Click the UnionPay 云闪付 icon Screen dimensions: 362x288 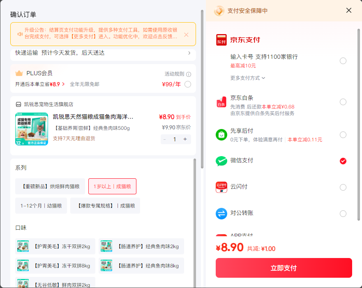click(221, 187)
